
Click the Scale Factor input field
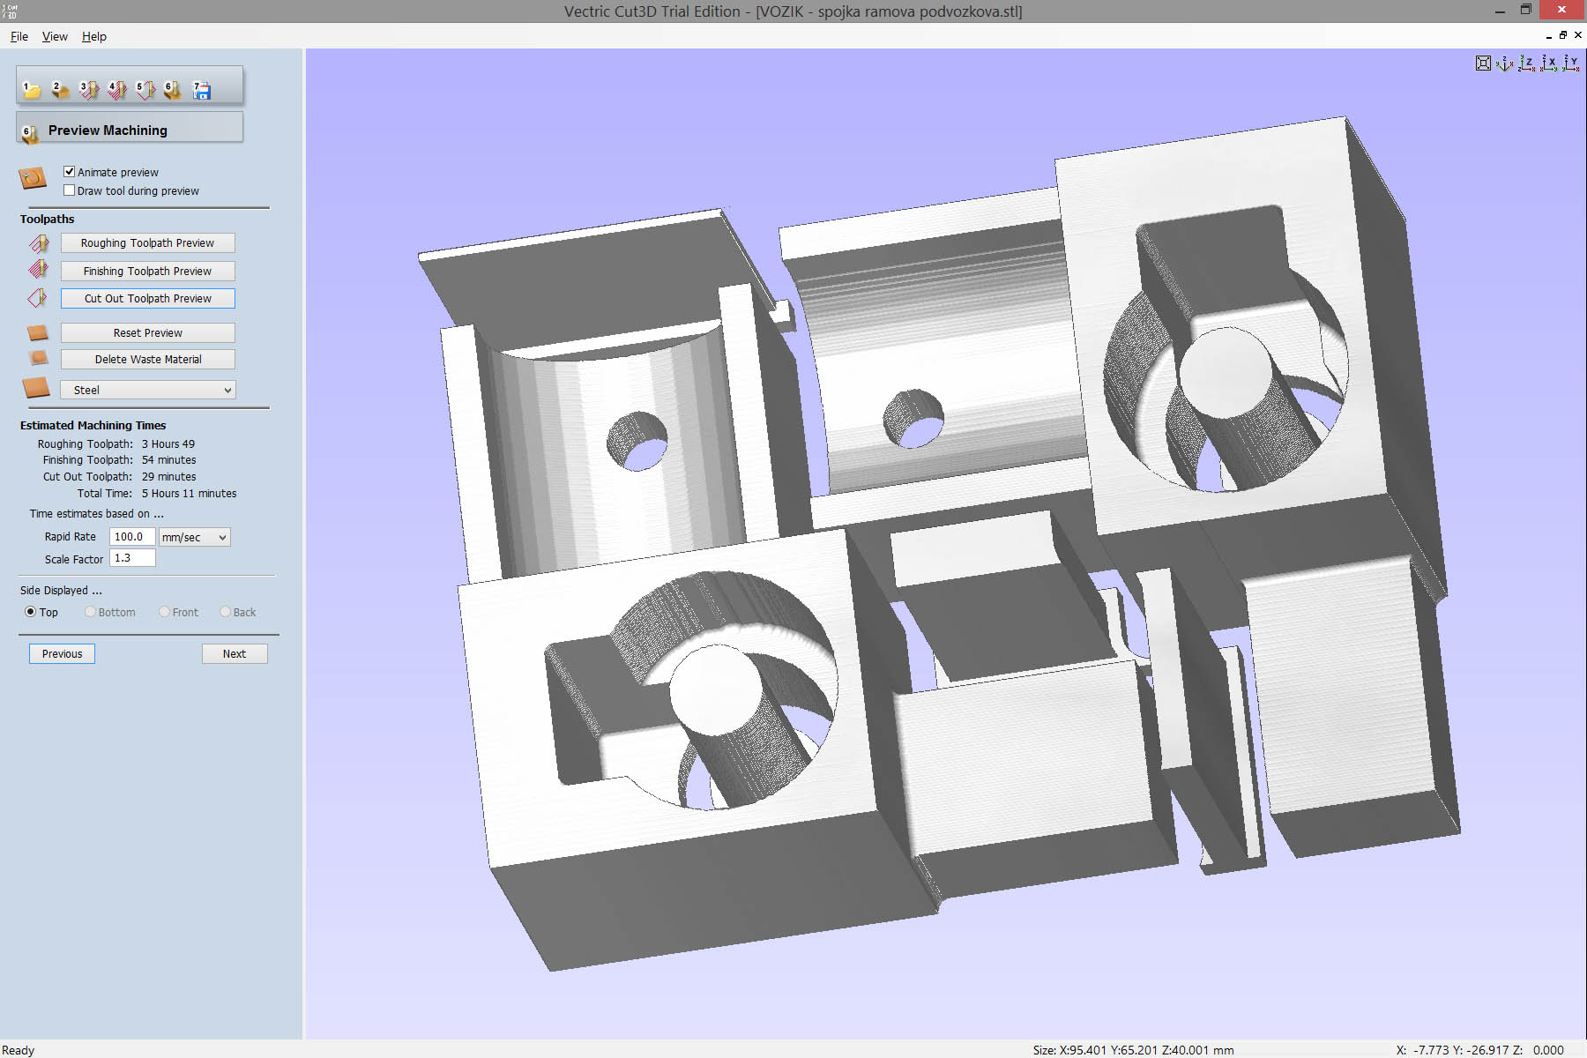click(132, 558)
